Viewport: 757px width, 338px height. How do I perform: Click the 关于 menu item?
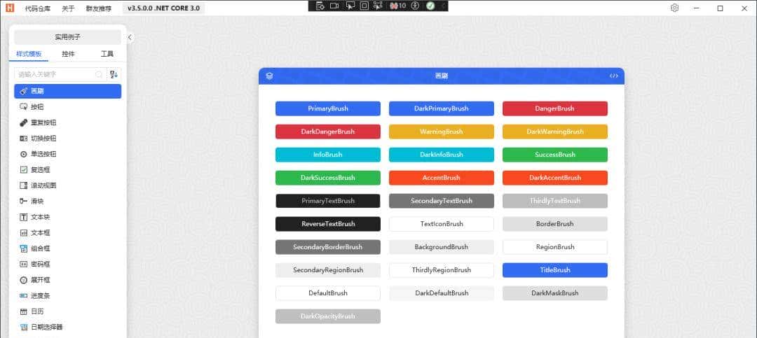(x=68, y=8)
